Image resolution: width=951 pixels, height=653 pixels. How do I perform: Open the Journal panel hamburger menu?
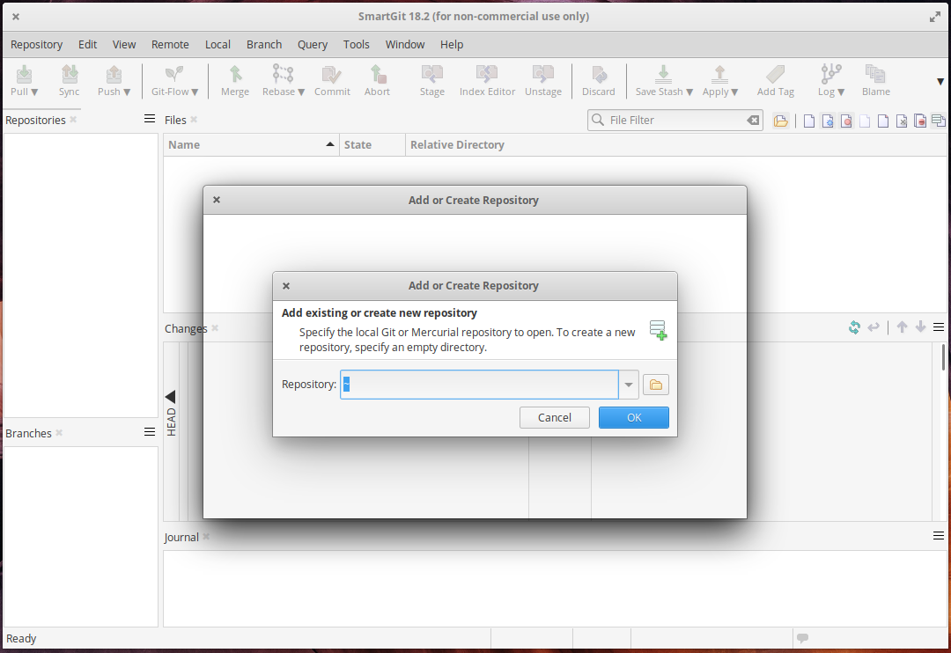939,535
